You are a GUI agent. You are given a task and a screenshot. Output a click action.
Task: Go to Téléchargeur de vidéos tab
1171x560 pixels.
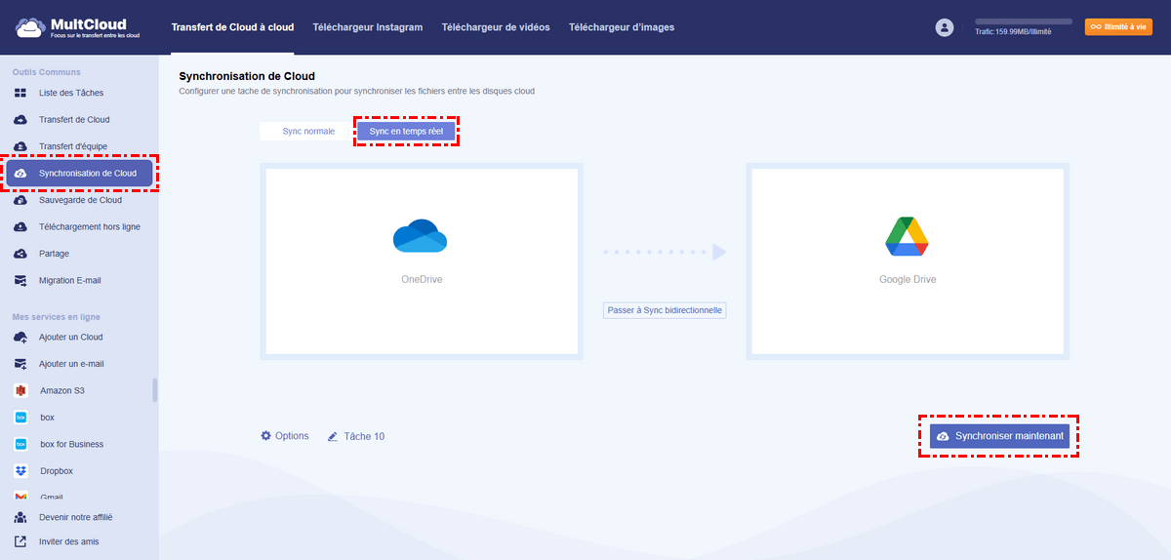(x=496, y=27)
